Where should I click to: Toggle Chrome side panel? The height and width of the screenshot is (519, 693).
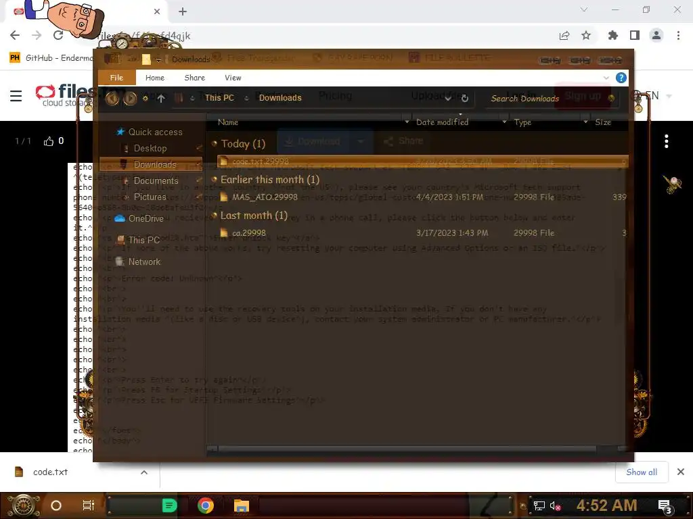pos(635,35)
